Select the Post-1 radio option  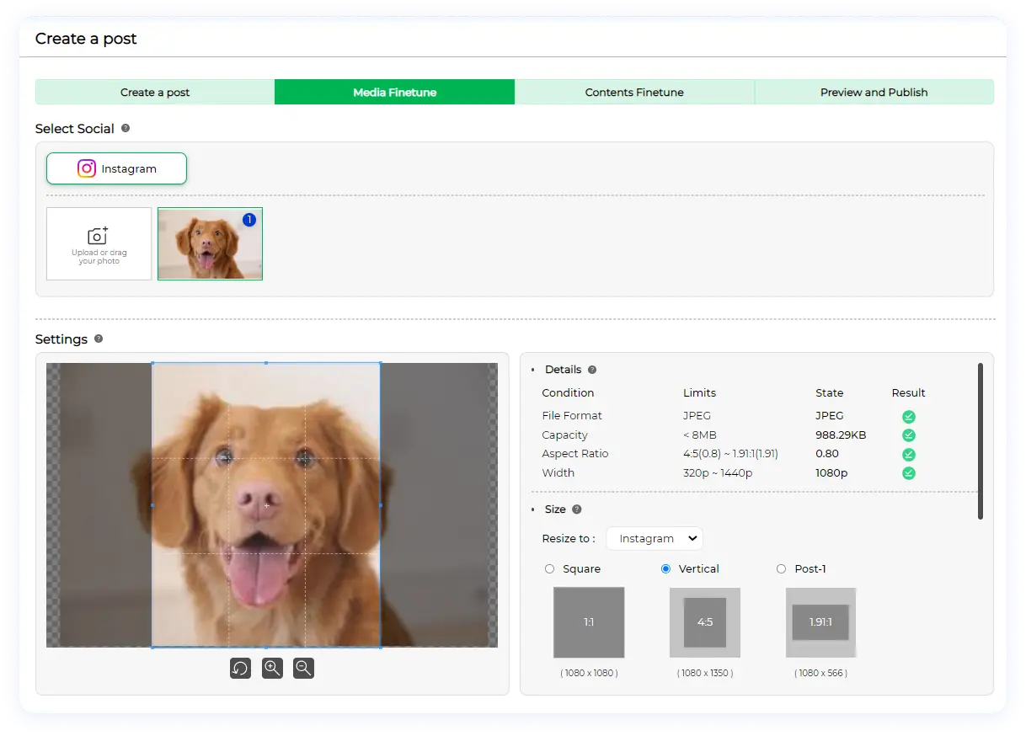(782, 569)
